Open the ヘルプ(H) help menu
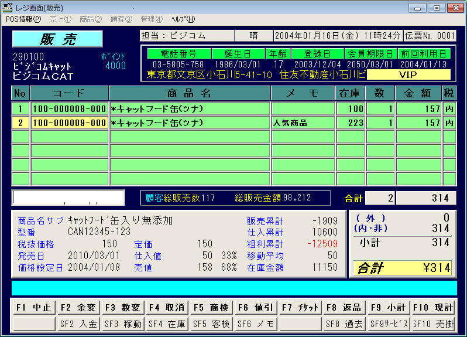The height and width of the screenshot is (337, 467). [x=183, y=19]
